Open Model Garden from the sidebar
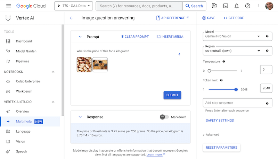Image resolution: width=278 pixels, height=159 pixels. [x=26, y=51]
